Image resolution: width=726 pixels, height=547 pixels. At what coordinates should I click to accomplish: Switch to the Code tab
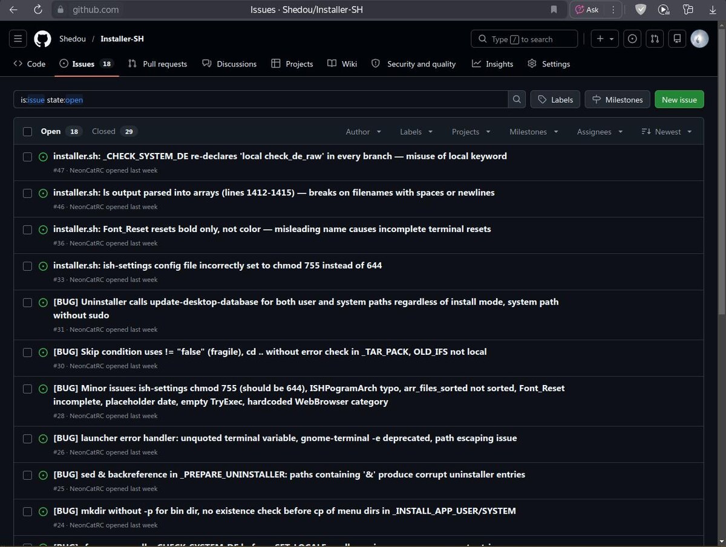tap(30, 63)
